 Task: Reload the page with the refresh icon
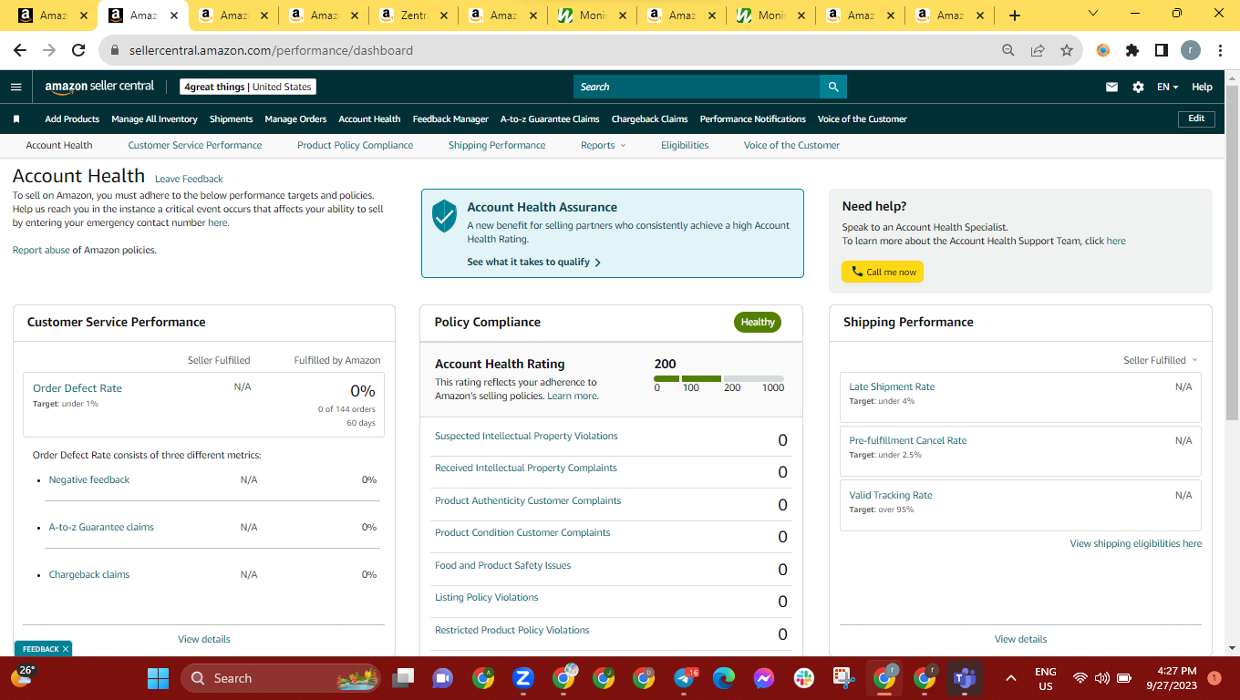coord(78,50)
